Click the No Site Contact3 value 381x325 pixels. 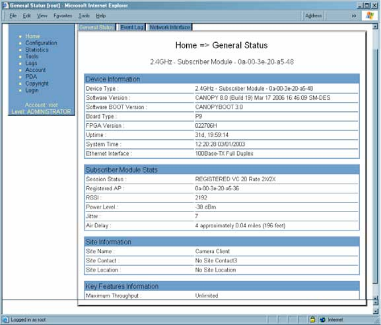(216, 261)
